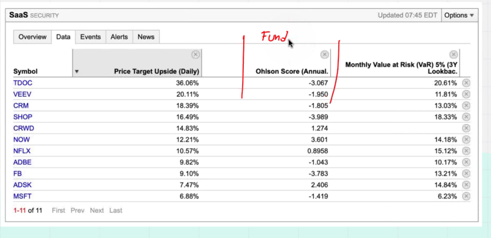Click the Next pagination link
The width and height of the screenshot is (491, 238).
pyautogui.click(x=97, y=210)
